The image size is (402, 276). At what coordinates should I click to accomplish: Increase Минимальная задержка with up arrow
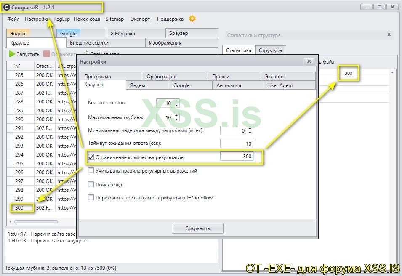coord(250,128)
